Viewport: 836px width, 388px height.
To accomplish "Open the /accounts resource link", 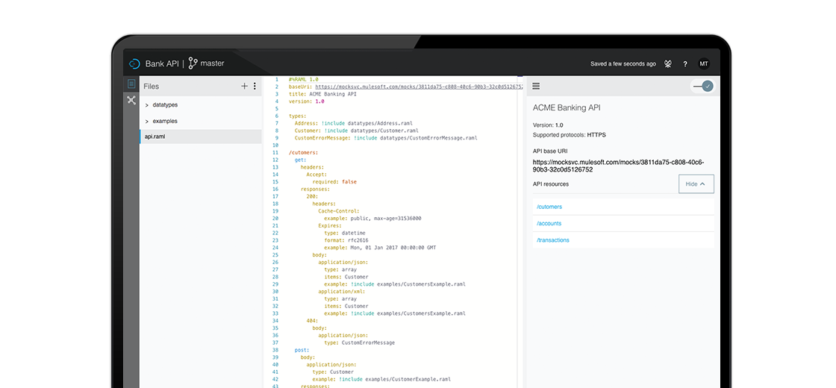I will pos(549,223).
